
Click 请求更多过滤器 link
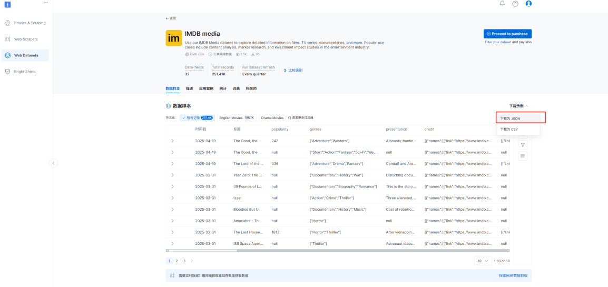(300, 117)
